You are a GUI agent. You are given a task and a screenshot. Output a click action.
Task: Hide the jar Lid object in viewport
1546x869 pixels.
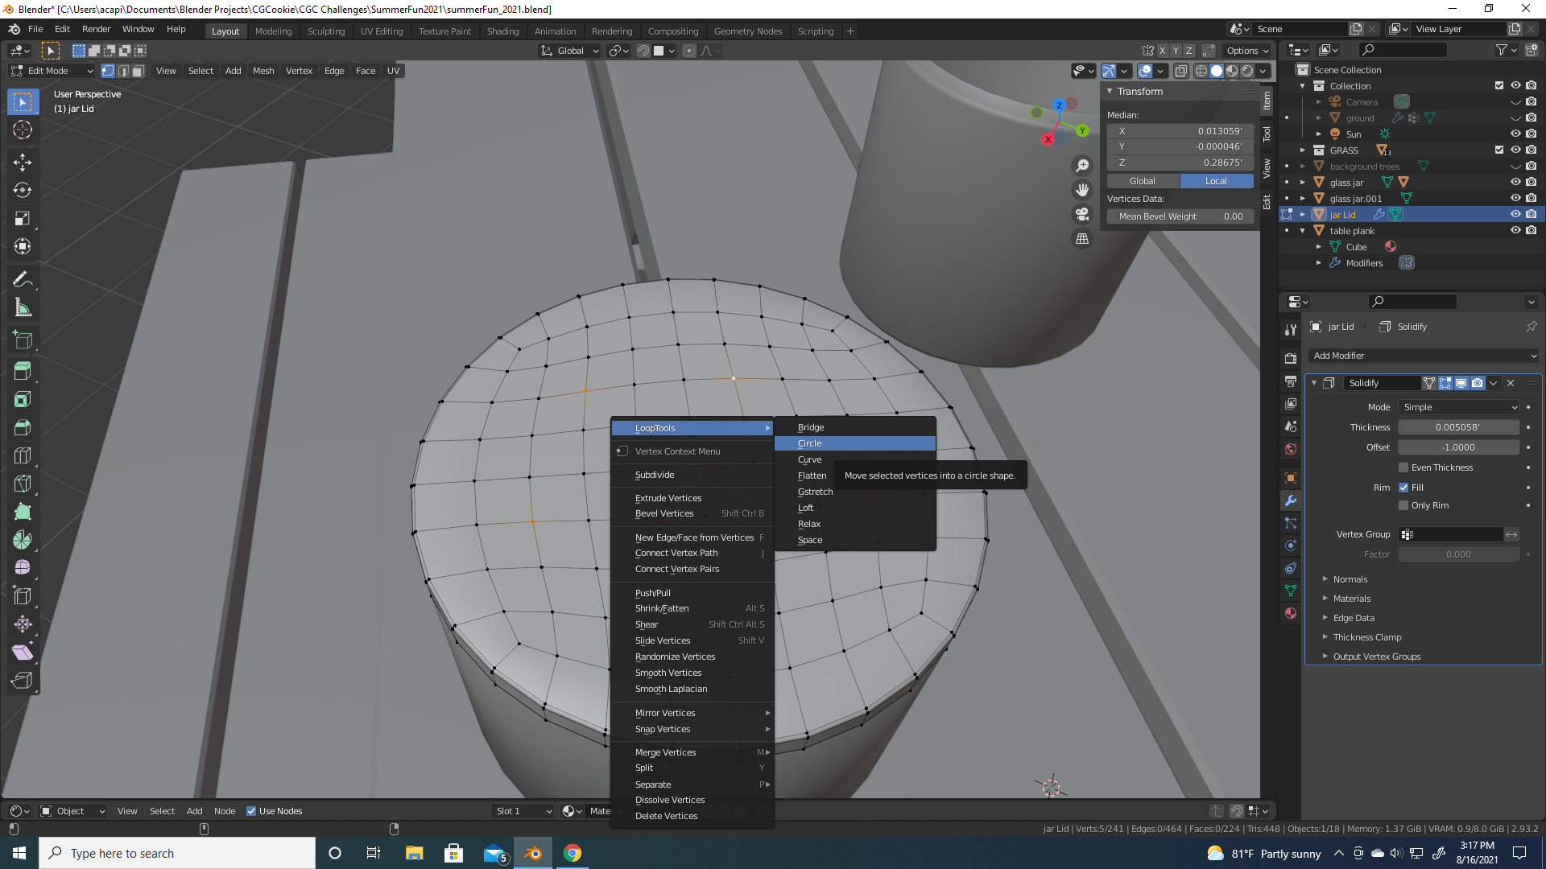point(1515,214)
